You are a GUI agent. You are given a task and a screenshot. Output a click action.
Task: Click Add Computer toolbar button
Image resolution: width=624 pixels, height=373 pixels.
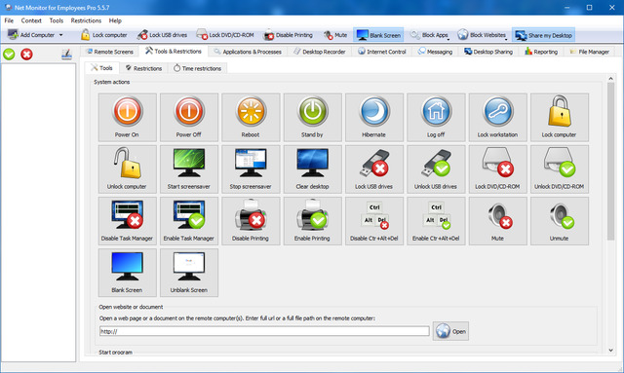[31, 35]
